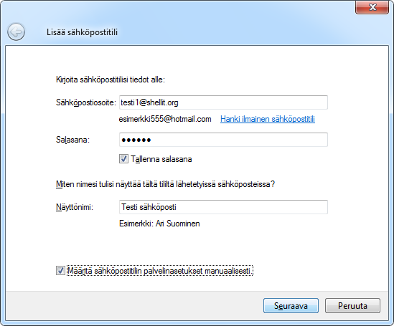Click the Salasana: field label
The height and width of the screenshot is (326, 394).
tap(72, 140)
